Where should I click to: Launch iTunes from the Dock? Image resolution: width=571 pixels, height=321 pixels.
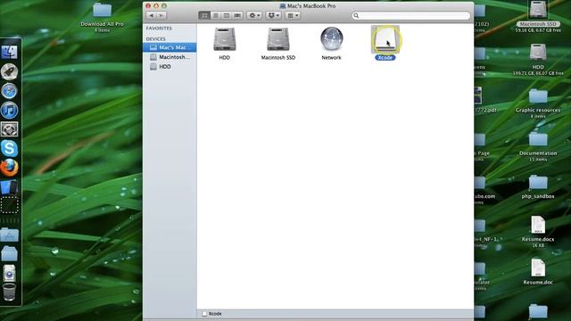click(9, 111)
